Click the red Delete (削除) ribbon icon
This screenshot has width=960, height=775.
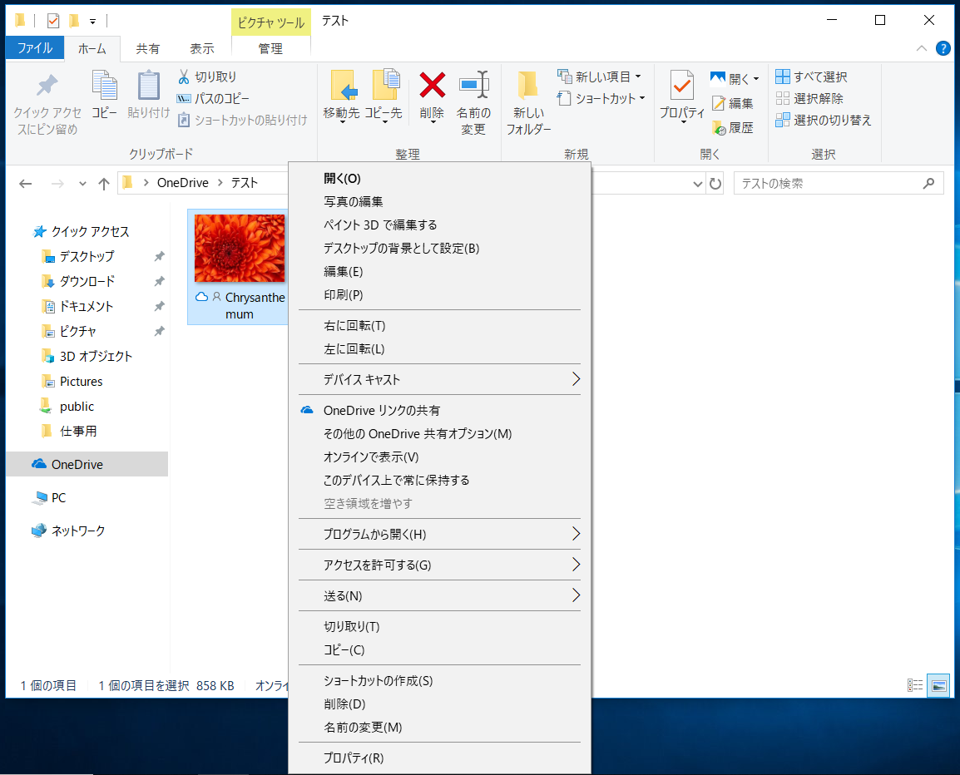pyautogui.click(x=432, y=86)
